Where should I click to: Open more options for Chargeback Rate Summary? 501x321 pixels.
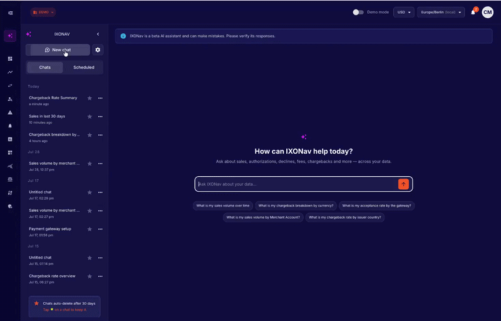tap(100, 98)
